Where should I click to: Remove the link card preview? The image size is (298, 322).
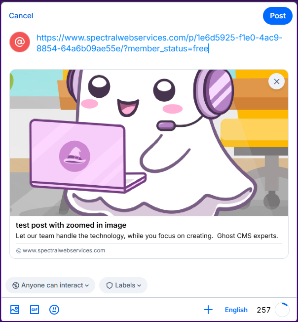[x=276, y=81]
